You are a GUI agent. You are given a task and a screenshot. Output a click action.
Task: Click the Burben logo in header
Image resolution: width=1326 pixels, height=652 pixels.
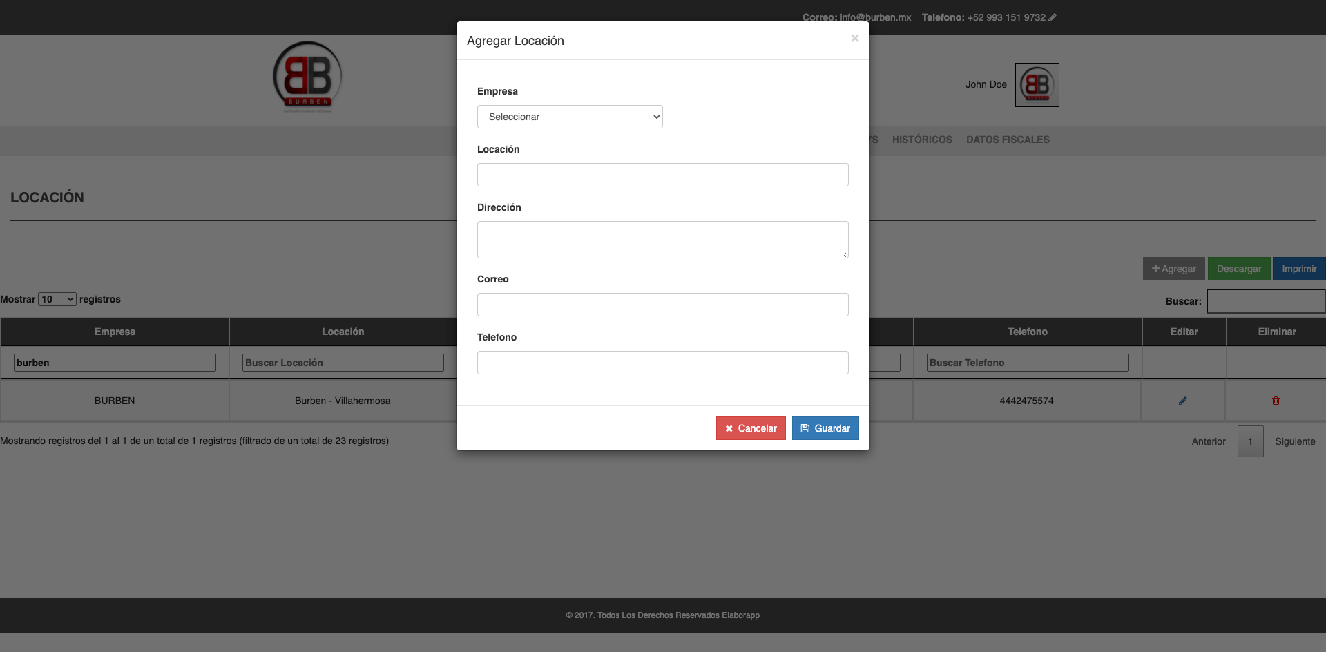coord(307,77)
